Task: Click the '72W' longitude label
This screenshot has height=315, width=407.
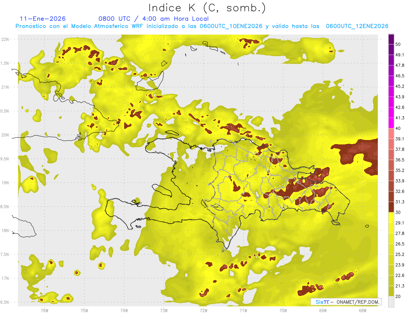Action: point(203,310)
